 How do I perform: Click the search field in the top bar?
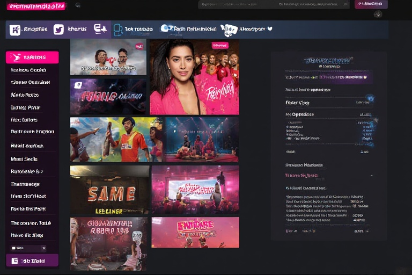274,4
